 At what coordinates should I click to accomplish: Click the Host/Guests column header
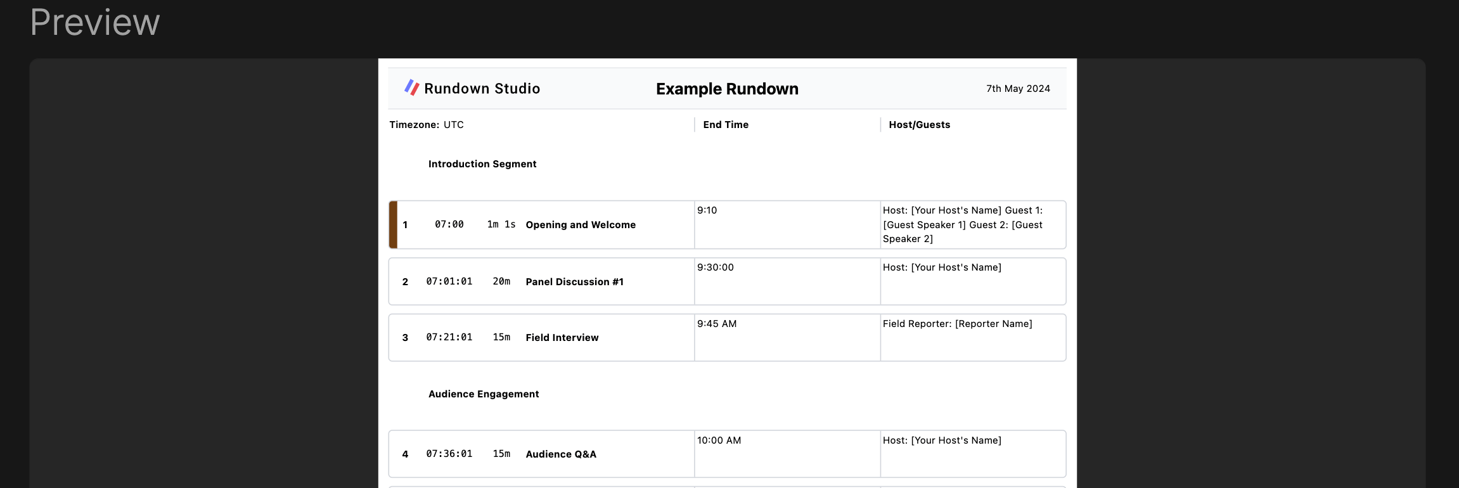[x=920, y=125]
